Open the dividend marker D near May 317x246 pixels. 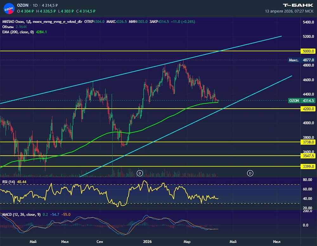[250, 173]
